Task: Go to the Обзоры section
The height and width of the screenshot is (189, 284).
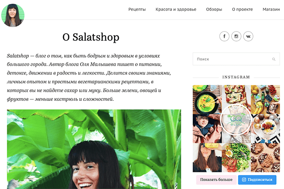Action: tap(214, 10)
